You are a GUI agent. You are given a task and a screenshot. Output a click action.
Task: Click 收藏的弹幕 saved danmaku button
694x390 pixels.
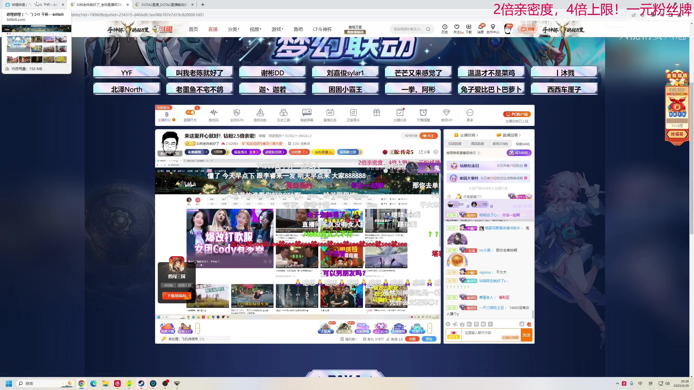click(510, 338)
